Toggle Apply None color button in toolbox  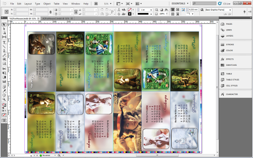click(x=4, y=115)
